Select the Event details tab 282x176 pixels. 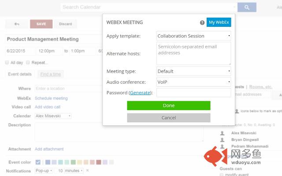click(20, 74)
